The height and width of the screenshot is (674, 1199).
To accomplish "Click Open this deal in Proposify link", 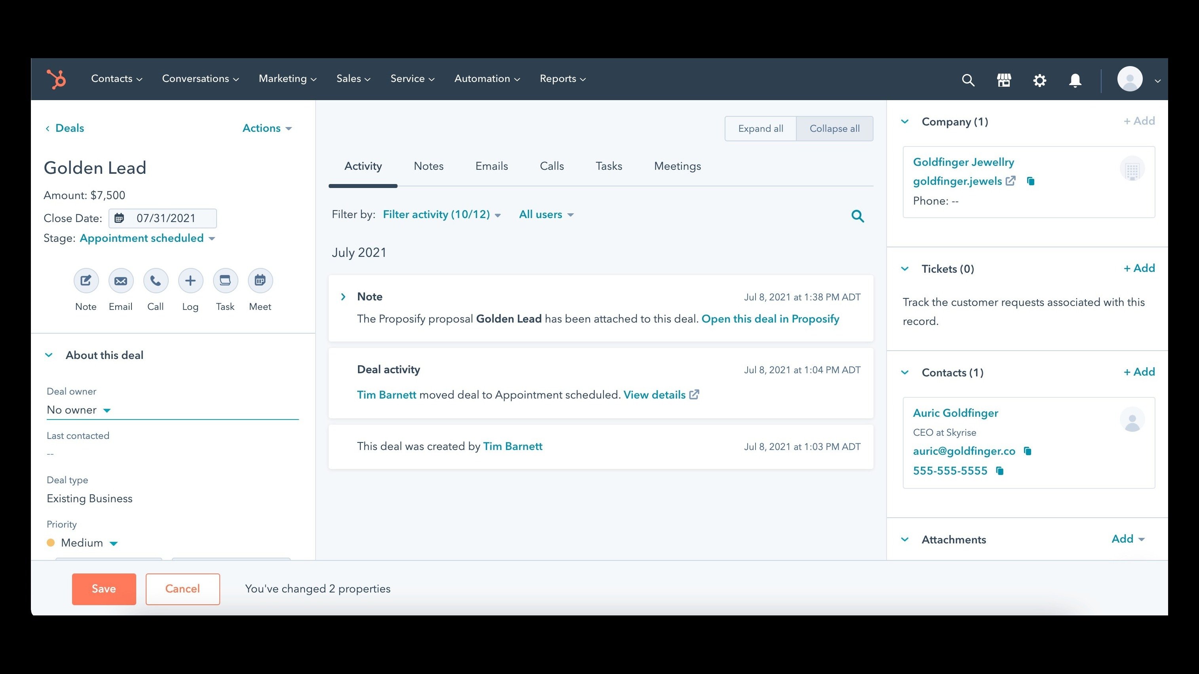I will (770, 319).
